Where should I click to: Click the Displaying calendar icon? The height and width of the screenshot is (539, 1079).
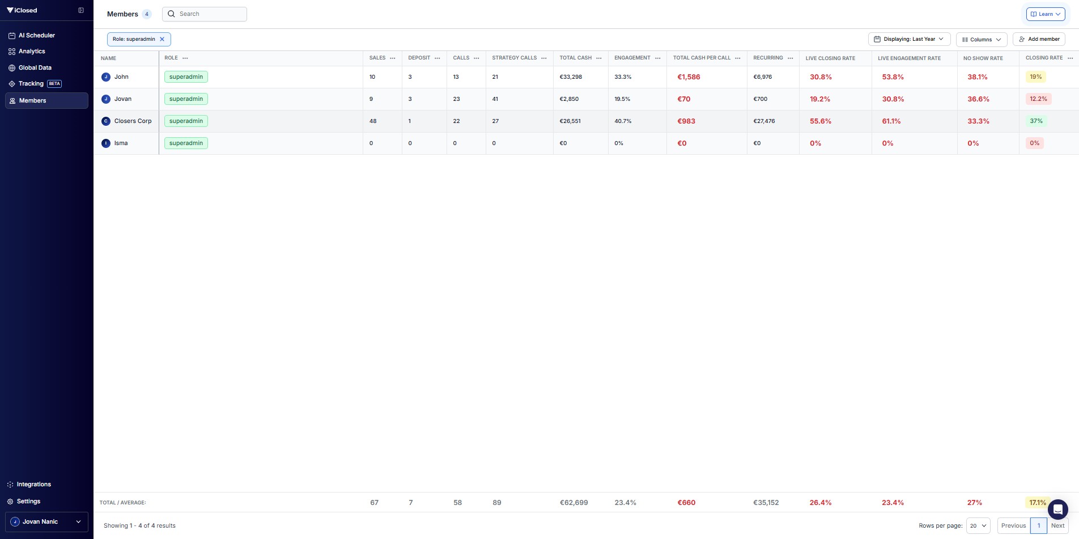[877, 39]
